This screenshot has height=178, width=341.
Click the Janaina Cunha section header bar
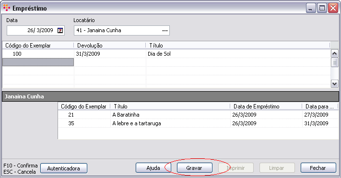coord(171,96)
